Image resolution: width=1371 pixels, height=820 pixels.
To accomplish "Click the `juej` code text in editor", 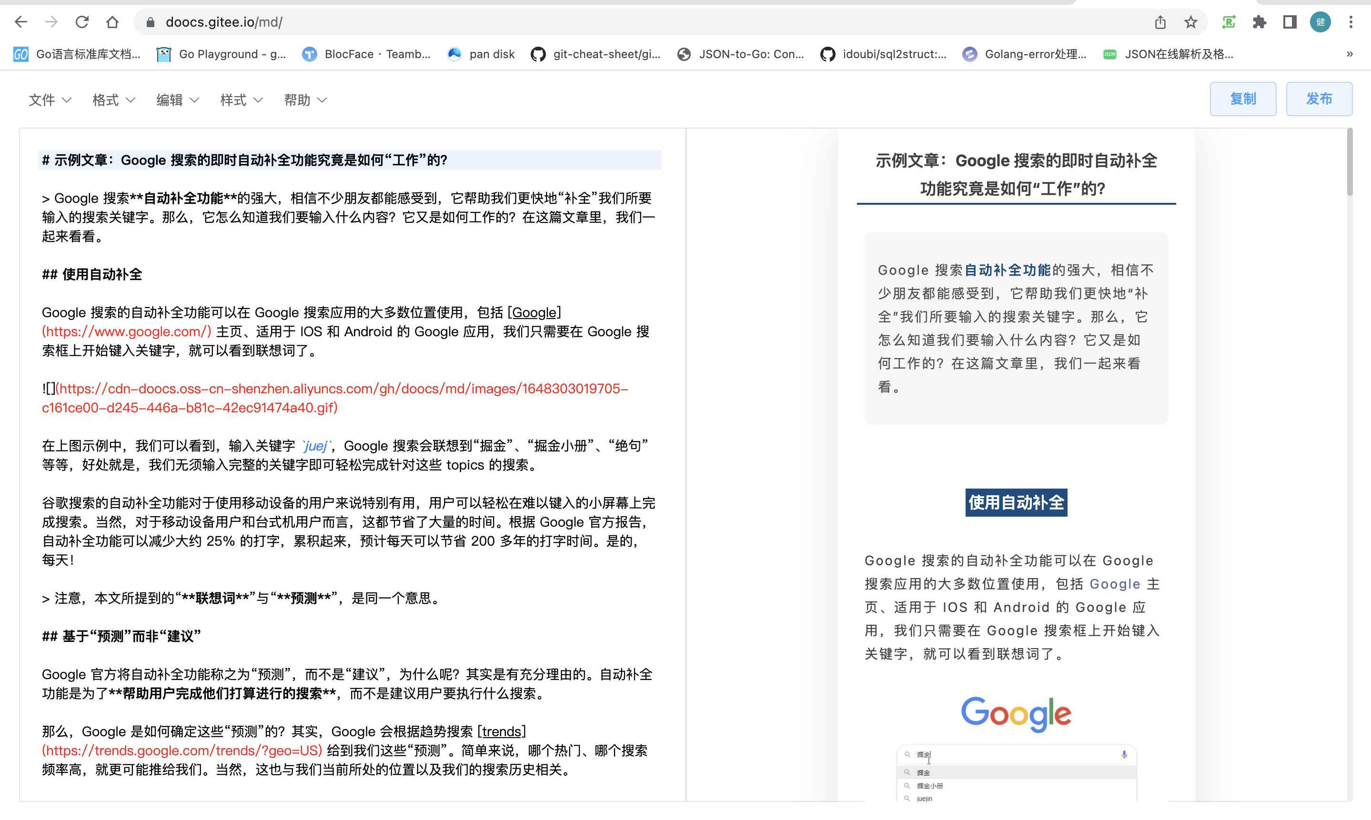I will 316,446.
